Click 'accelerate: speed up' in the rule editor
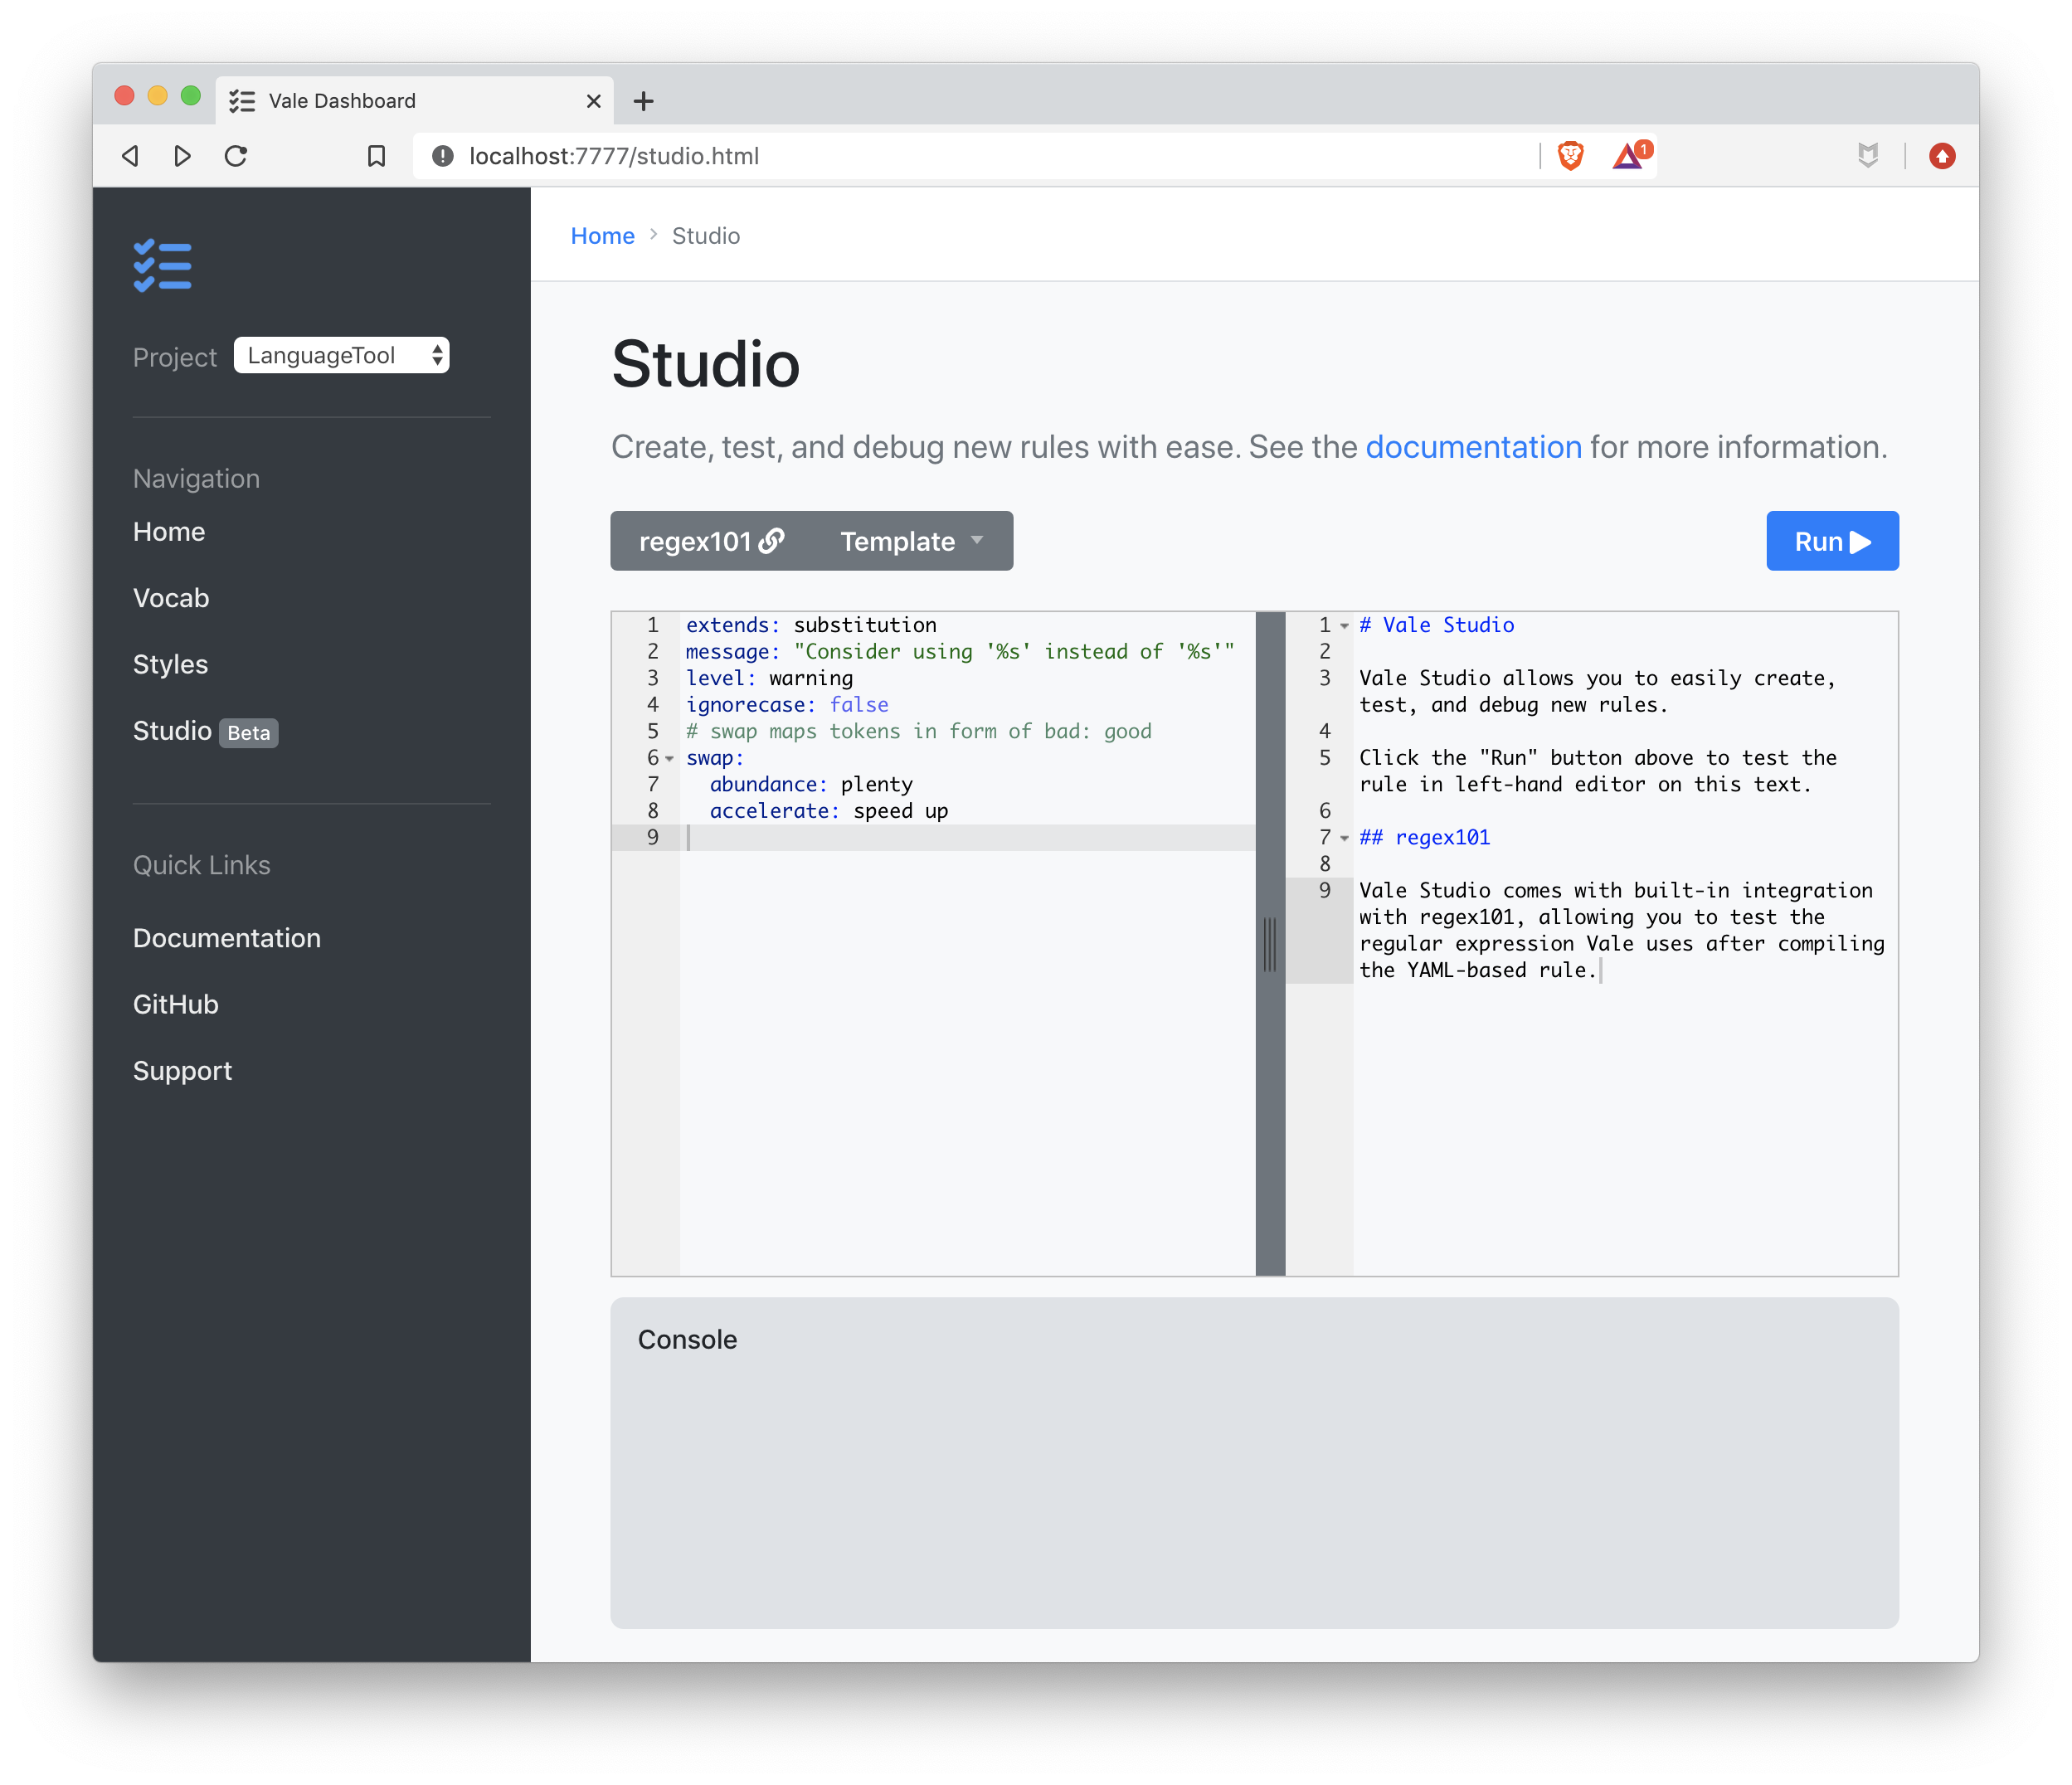Viewport: 2072px width, 1785px height. (x=828, y=811)
